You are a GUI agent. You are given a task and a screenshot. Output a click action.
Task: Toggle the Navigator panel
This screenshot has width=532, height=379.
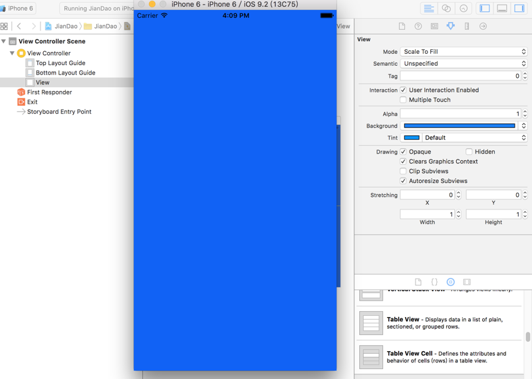pos(485,9)
